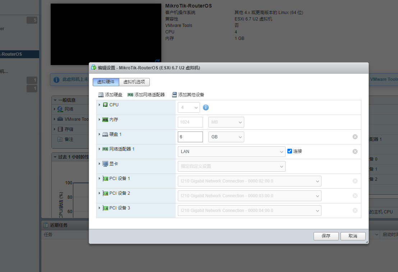Click the 备注 notes icon in background
Viewport: 398px width, 272px height.
tap(60, 139)
